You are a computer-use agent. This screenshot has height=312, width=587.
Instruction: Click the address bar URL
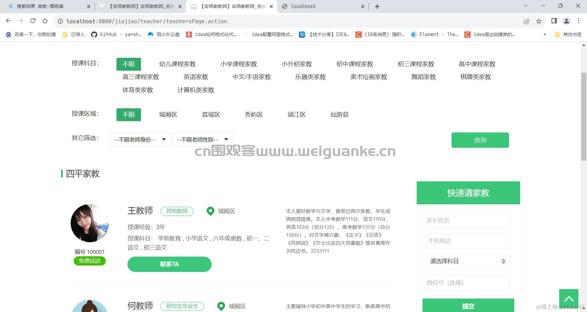pyautogui.click(x=147, y=21)
